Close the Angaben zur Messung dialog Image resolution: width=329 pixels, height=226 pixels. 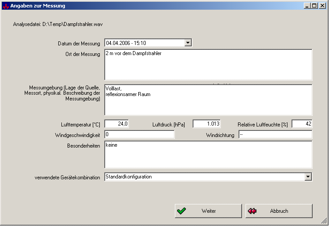tap(322, 6)
